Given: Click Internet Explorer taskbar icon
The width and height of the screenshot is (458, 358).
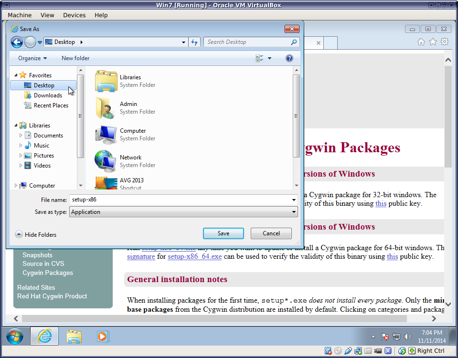Looking at the screenshot, I should point(44,337).
